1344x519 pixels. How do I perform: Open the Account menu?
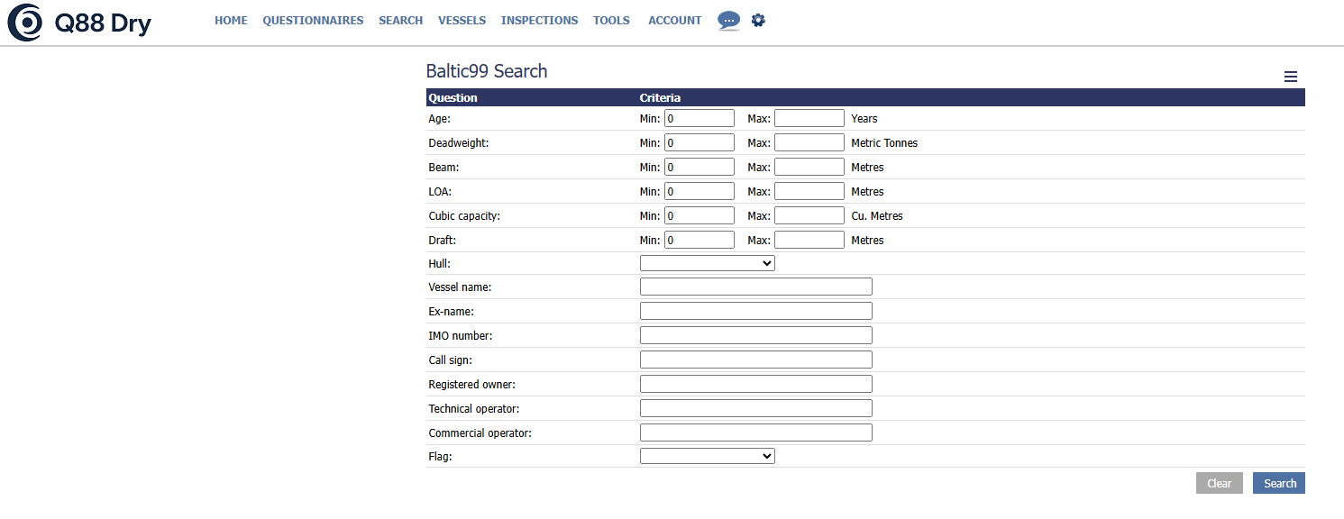coord(674,21)
